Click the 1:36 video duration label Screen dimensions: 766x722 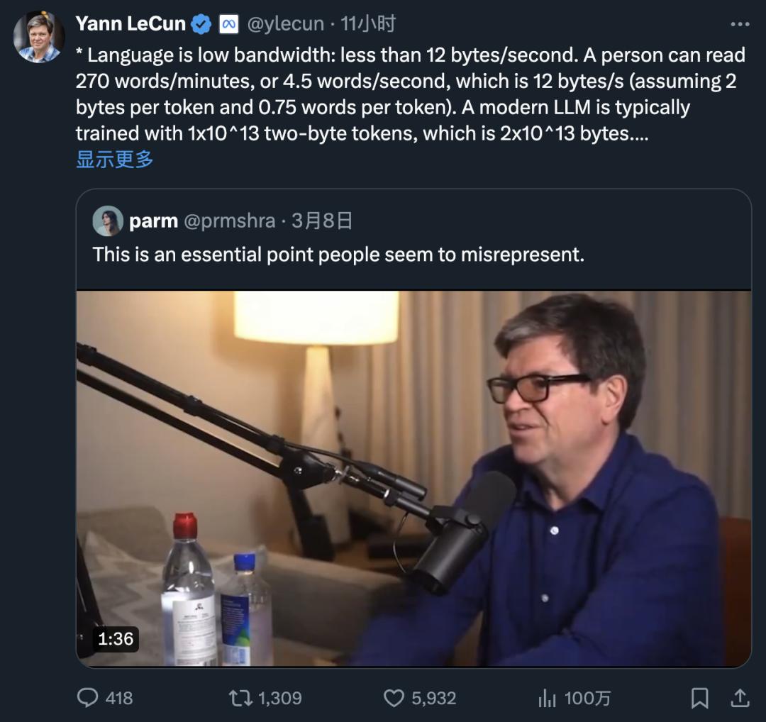pyautogui.click(x=116, y=639)
